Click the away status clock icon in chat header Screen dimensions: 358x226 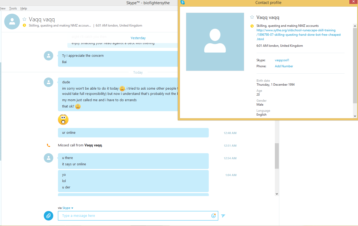point(24,25)
